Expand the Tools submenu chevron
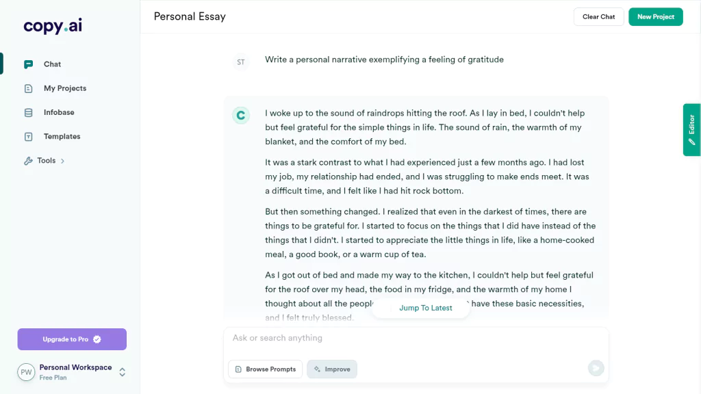The height and width of the screenshot is (394, 701). 62,161
